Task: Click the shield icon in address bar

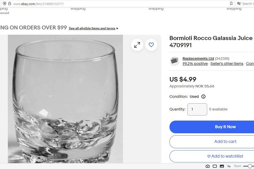Action: click(4, 4)
